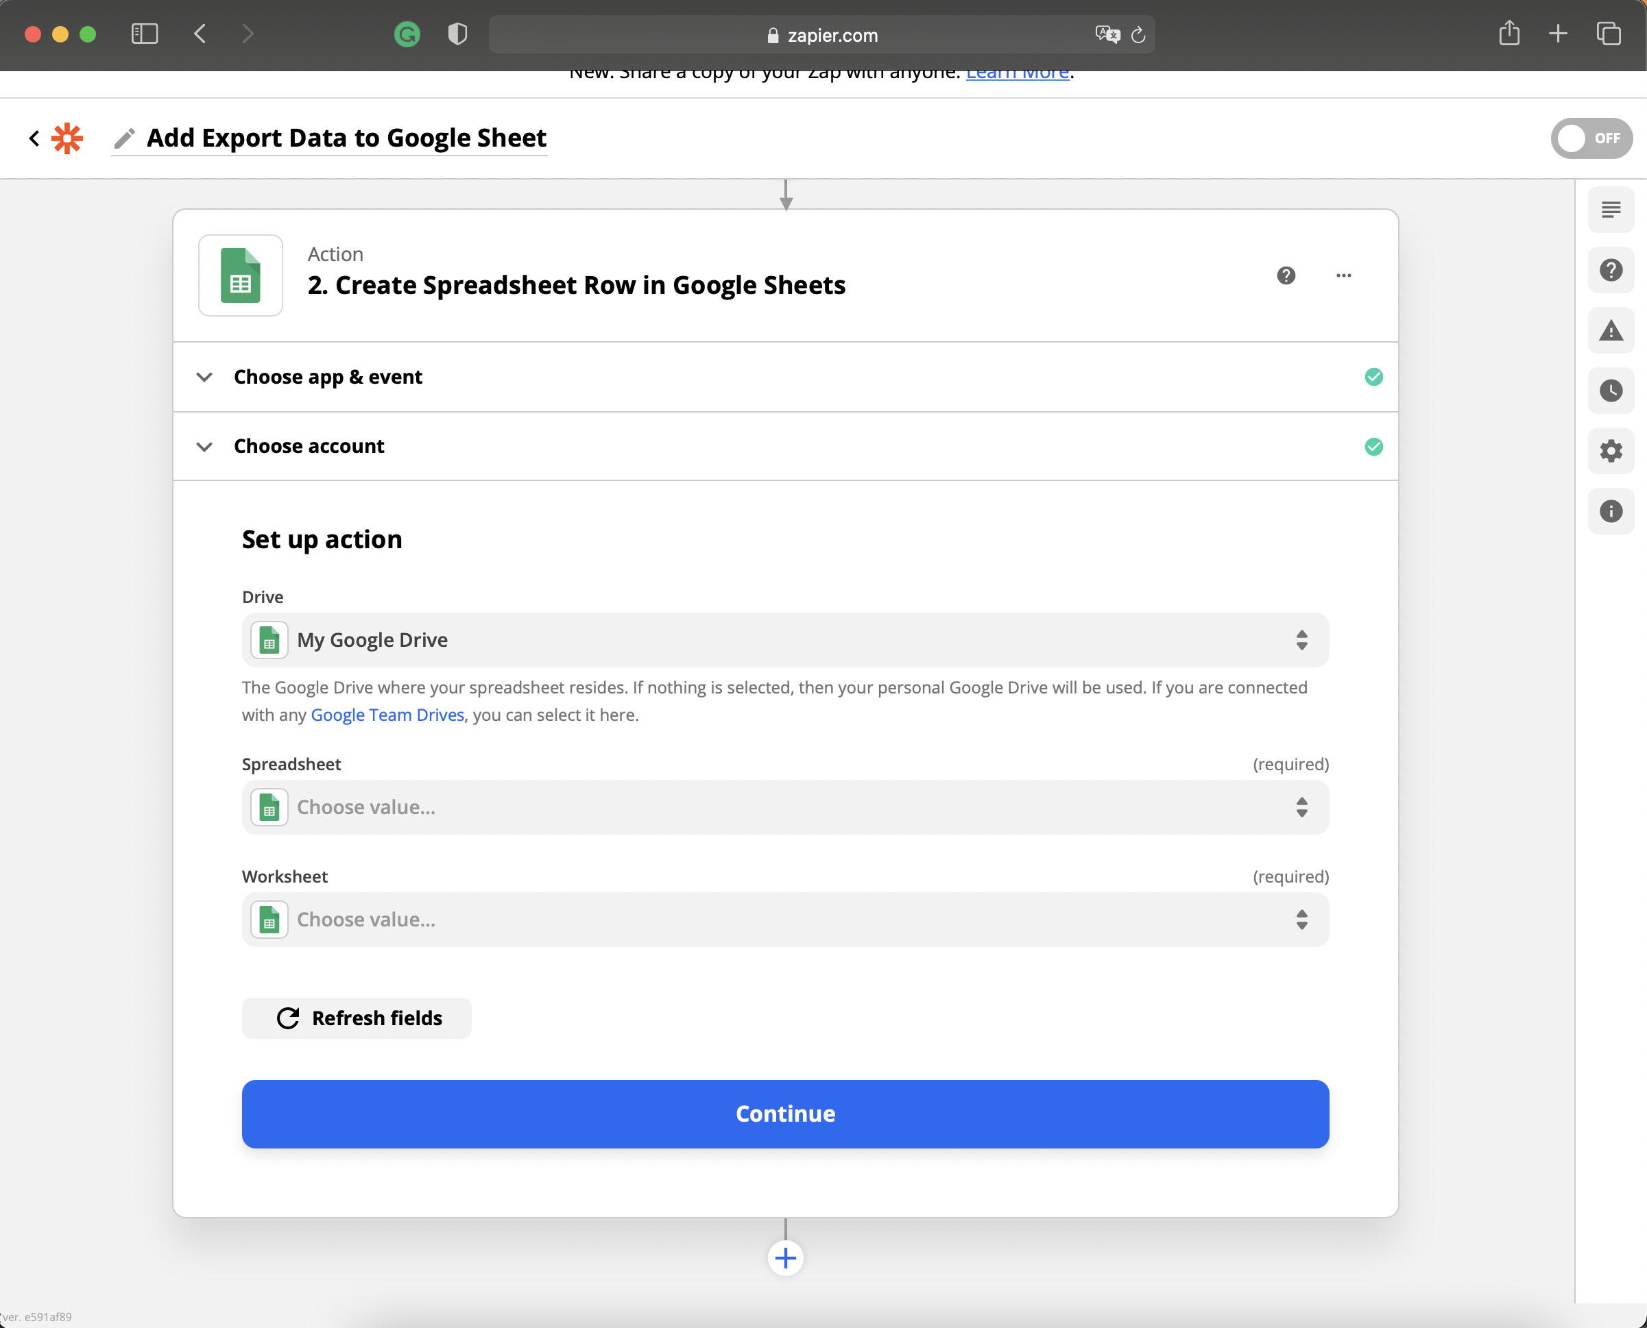The image size is (1647, 1328).
Task: Click the Safari address bar
Action: (822, 35)
